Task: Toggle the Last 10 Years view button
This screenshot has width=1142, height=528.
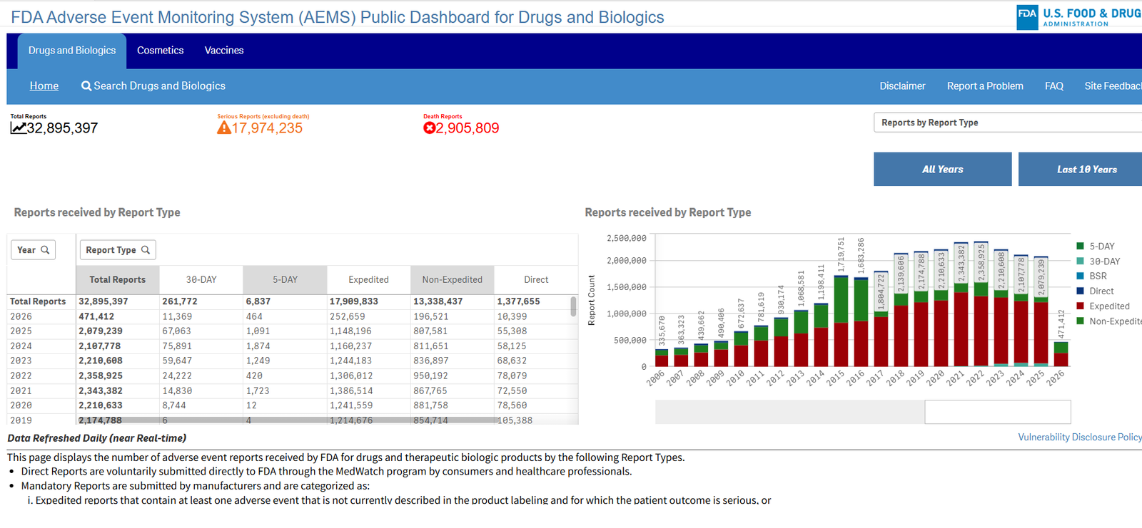Action: coord(1085,170)
